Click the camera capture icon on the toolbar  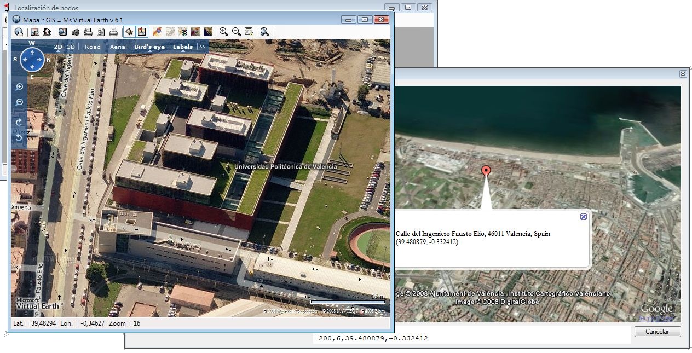point(75,32)
